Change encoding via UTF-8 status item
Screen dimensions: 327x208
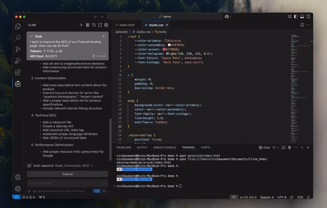point(281,197)
